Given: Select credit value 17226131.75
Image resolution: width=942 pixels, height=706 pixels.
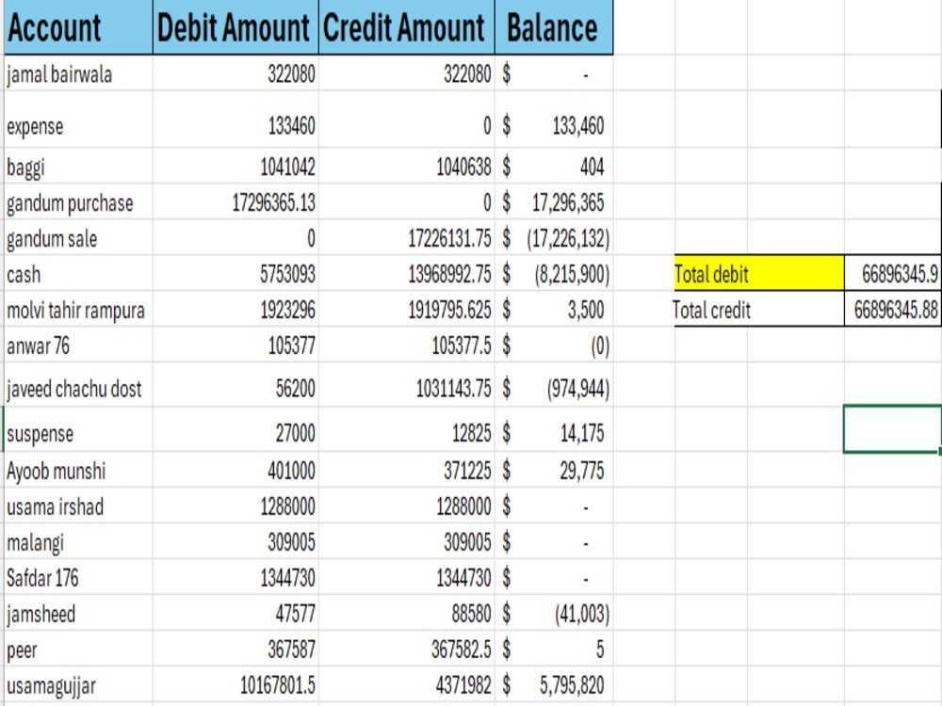Looking at the screenshot, I should [407, 238].
